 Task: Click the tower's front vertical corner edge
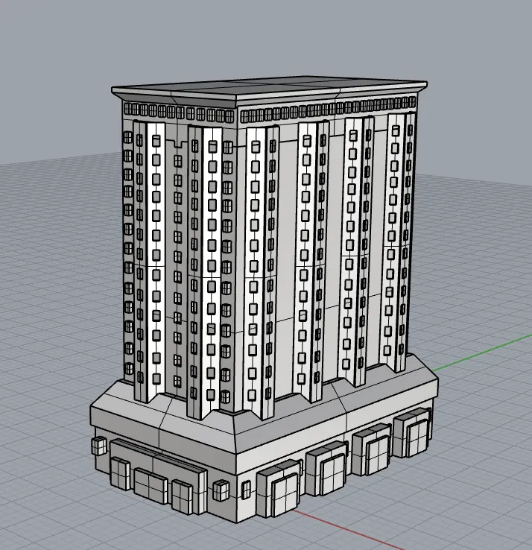point(238,261)
